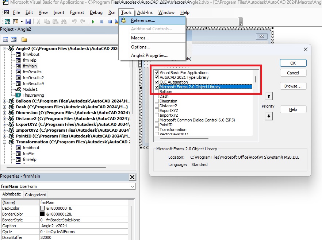Click the Run Sub play icon
322x240 pixels.
[93, 22]
